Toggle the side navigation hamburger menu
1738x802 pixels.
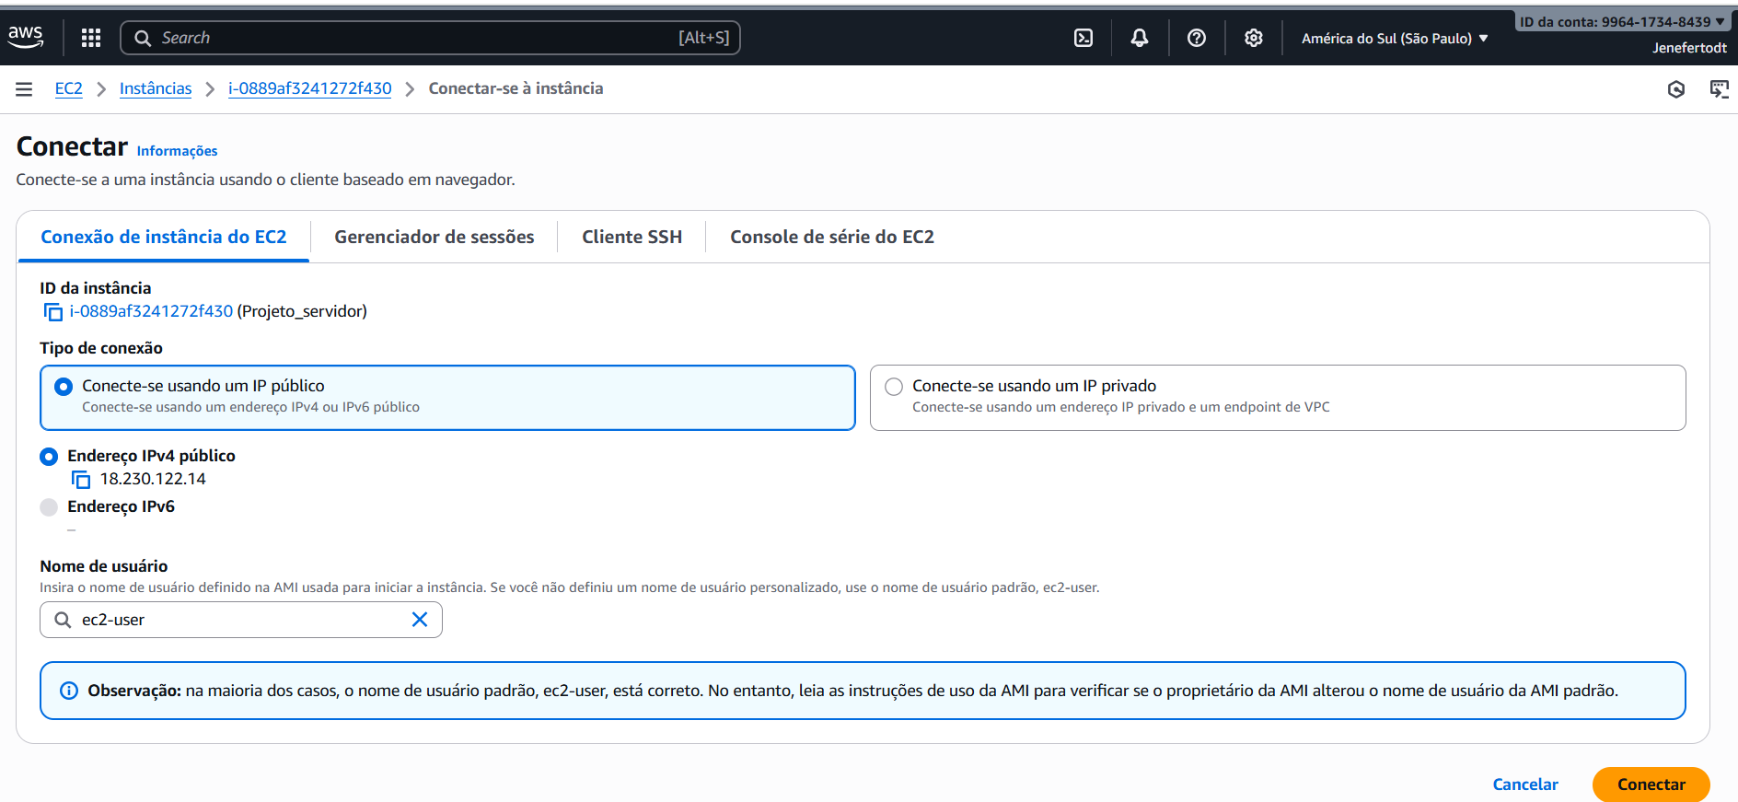(x=24, y=89)
